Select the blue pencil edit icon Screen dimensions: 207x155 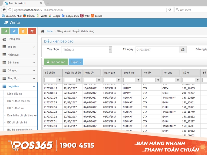[x=15, y=31]
